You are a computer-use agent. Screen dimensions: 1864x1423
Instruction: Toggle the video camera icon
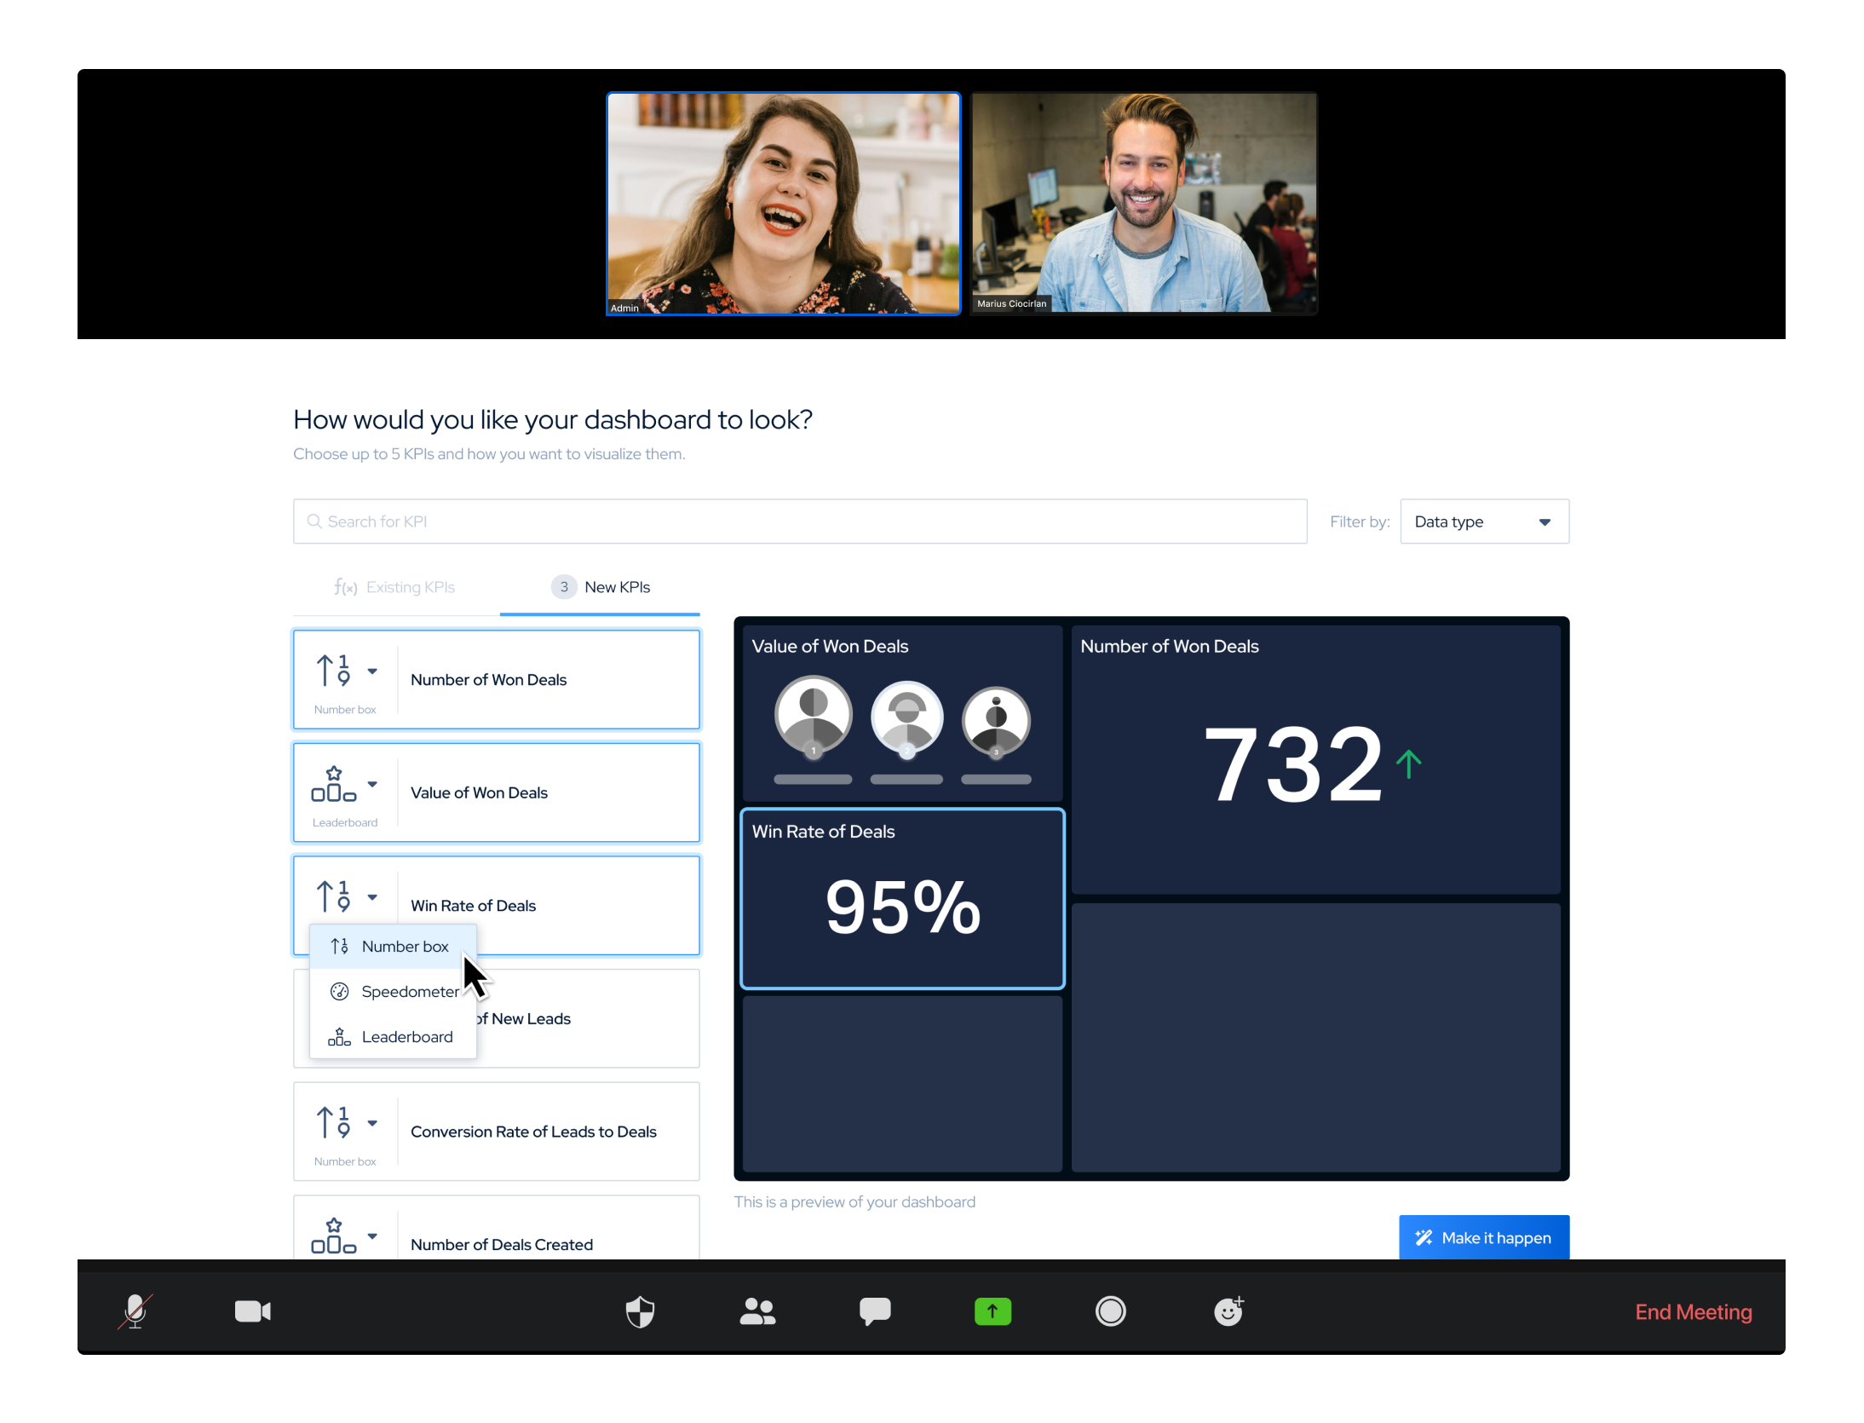[253, 1311]
